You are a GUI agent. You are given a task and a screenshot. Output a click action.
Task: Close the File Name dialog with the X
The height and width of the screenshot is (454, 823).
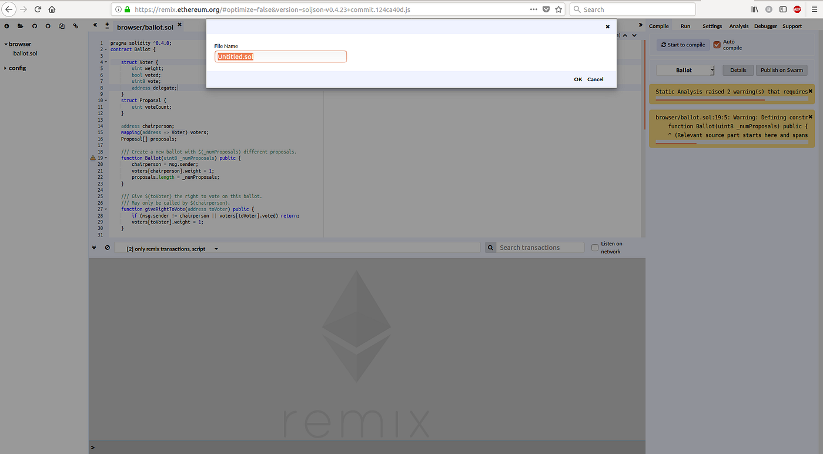[x=608, y=26]
